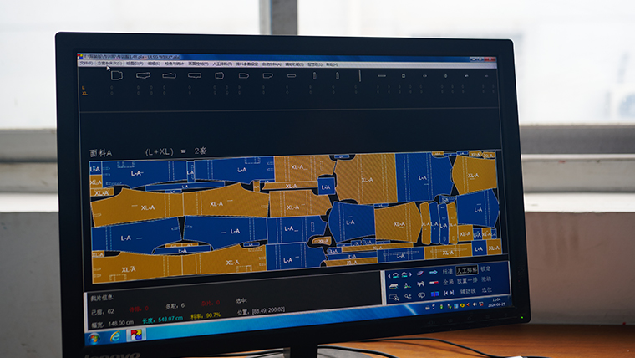Open the 界面控制(V) menu

click(x=198, y=64)
